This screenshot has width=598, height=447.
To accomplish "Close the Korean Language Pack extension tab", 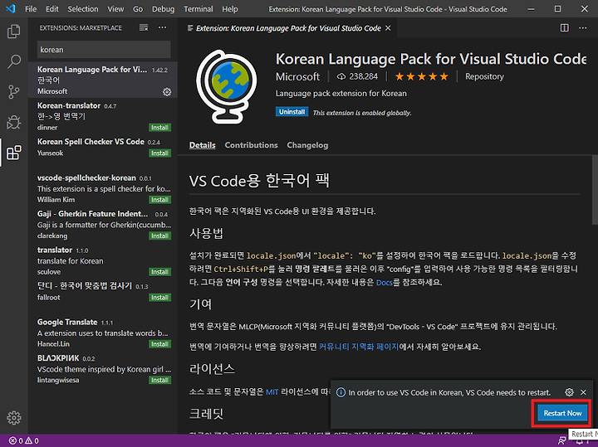I will (388, 28).
